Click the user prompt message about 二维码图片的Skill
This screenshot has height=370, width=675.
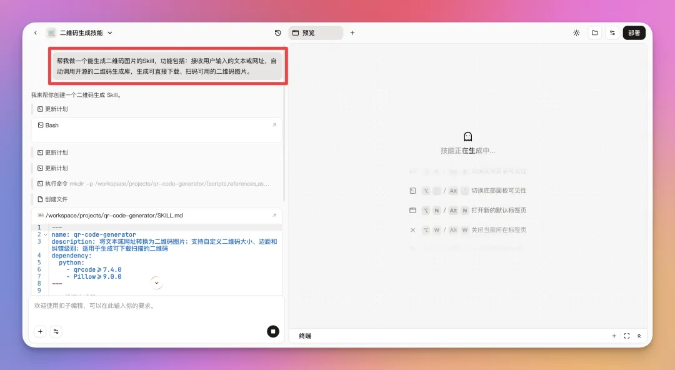tap(167, 66)
